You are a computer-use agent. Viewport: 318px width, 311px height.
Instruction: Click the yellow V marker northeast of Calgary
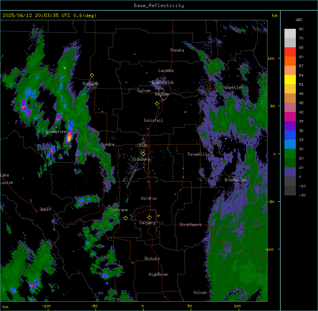(x=158, y=216)
